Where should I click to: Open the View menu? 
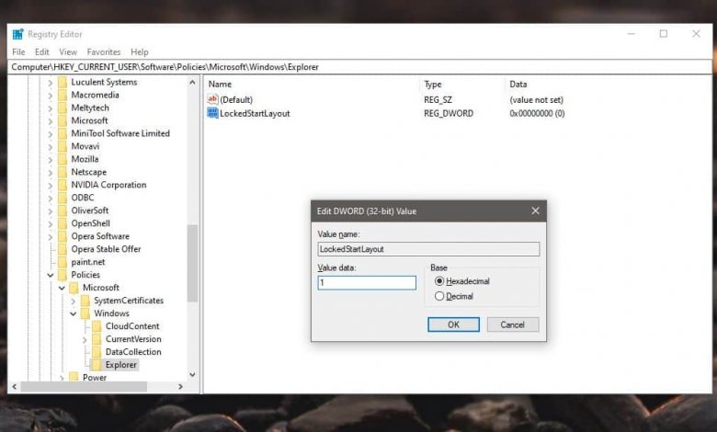(x=68, y=52)
